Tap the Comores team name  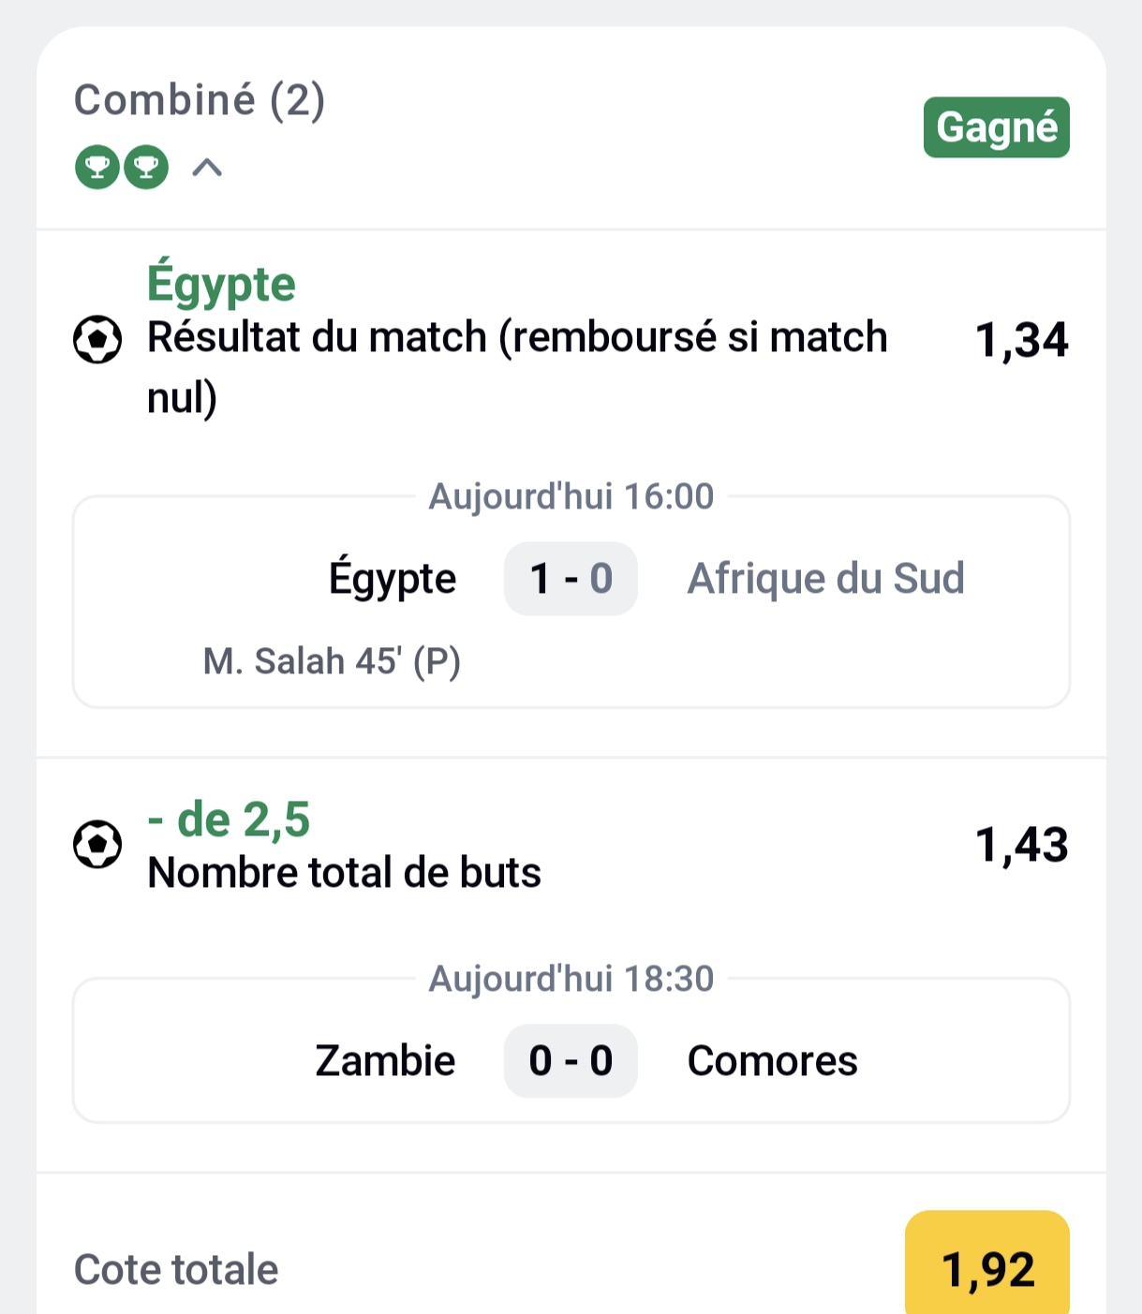772,1061
